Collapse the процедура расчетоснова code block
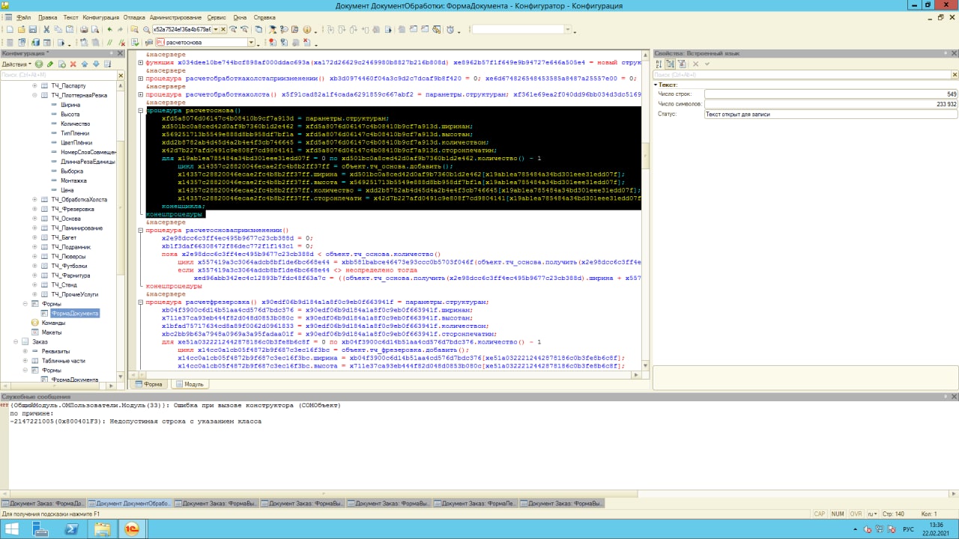959x539 pixels. tap(141, 110)
